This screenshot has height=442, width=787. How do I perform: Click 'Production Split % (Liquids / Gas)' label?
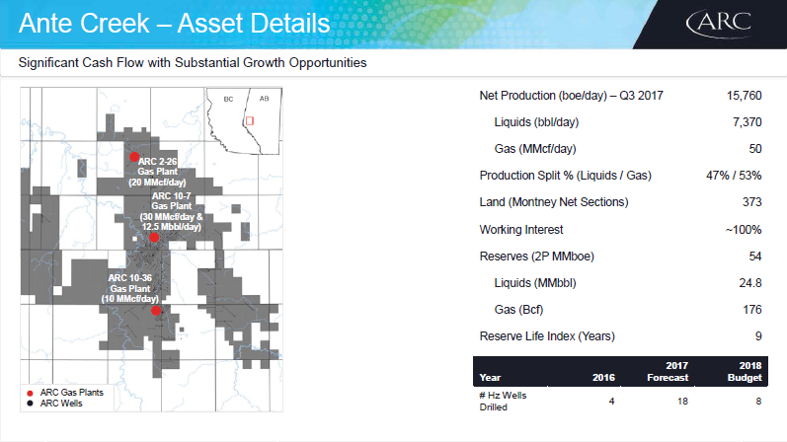565,176
